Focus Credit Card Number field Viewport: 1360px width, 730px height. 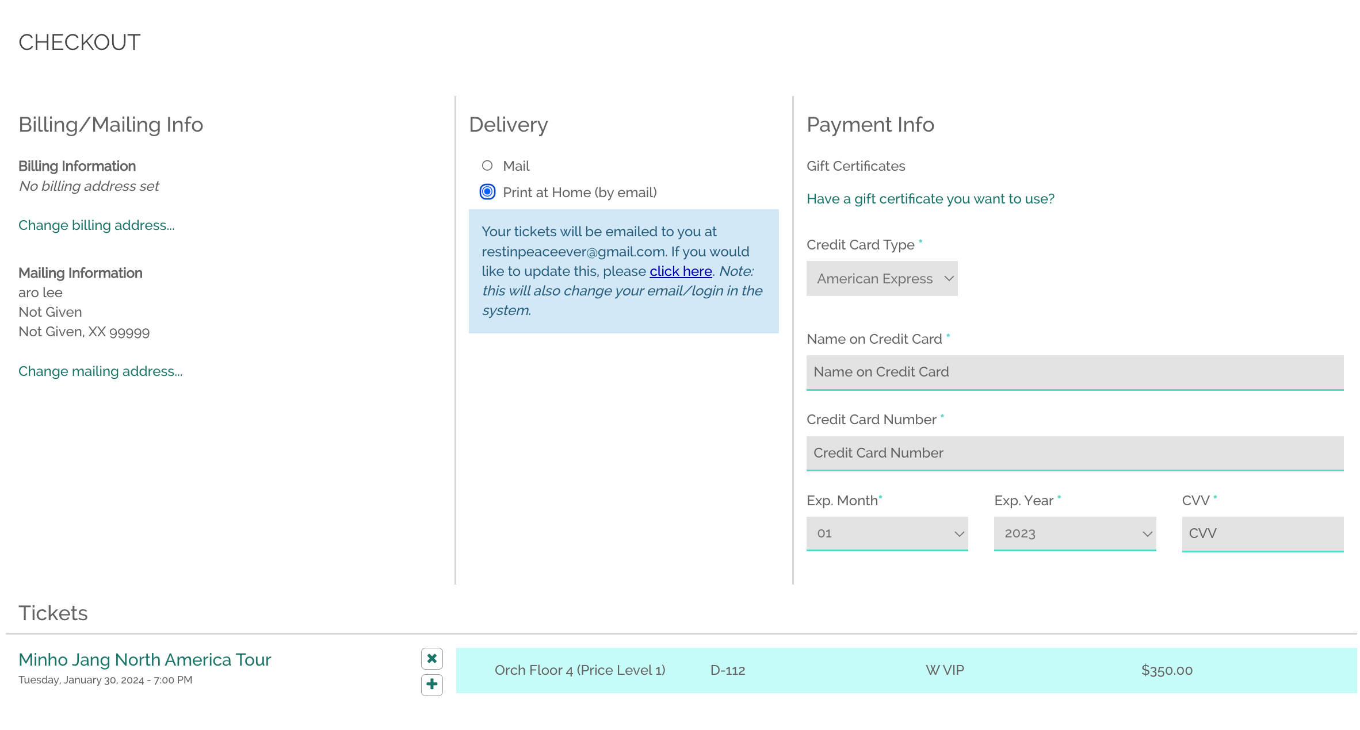[1074, 453]
